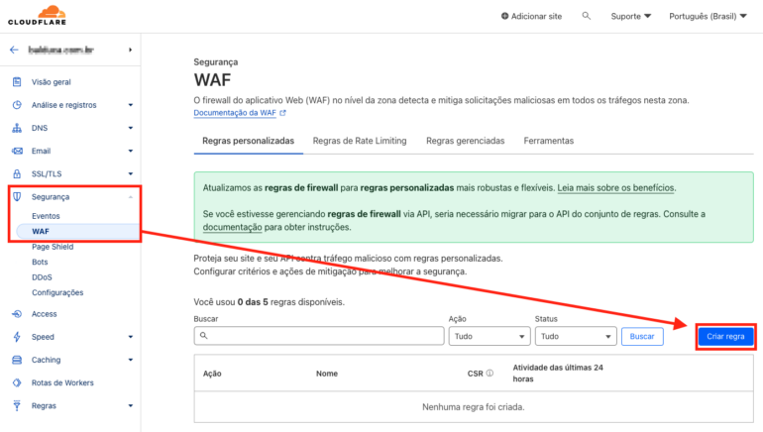Expand Email submenu arrow
This screenshot has height=432, width=763.
[x=131, y=151]
